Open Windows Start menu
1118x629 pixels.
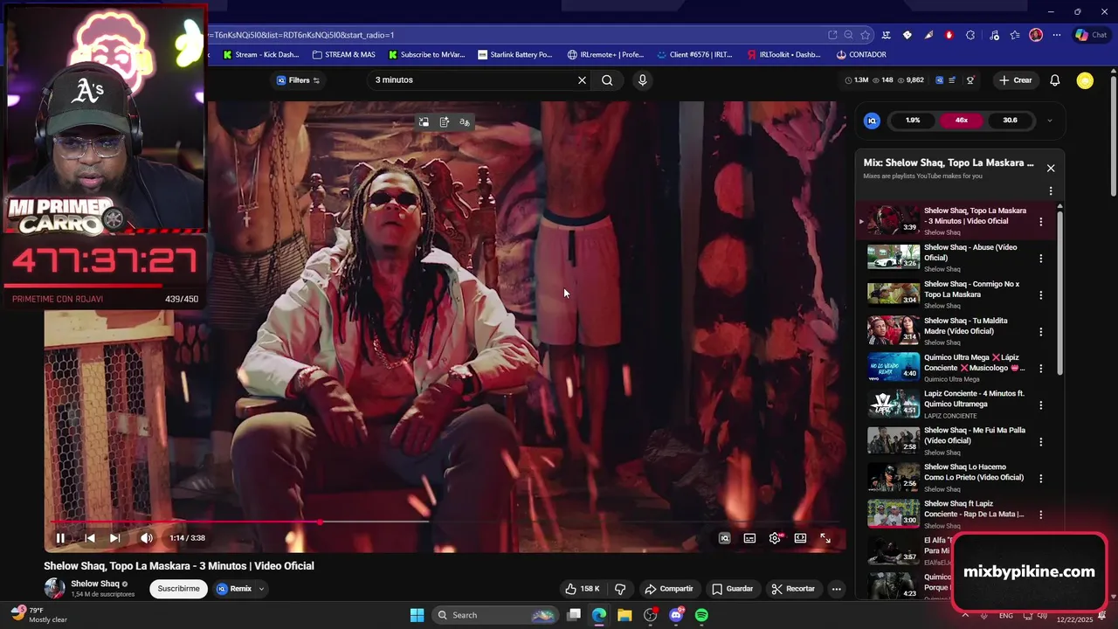coord(417,615)
